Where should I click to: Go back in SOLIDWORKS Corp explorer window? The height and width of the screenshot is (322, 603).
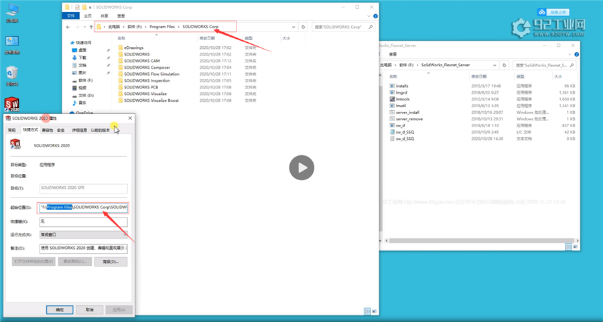(x=68, y=27)
